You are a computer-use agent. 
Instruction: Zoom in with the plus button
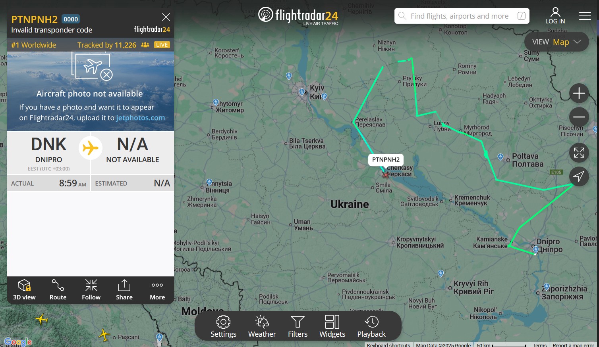point(579,94)
